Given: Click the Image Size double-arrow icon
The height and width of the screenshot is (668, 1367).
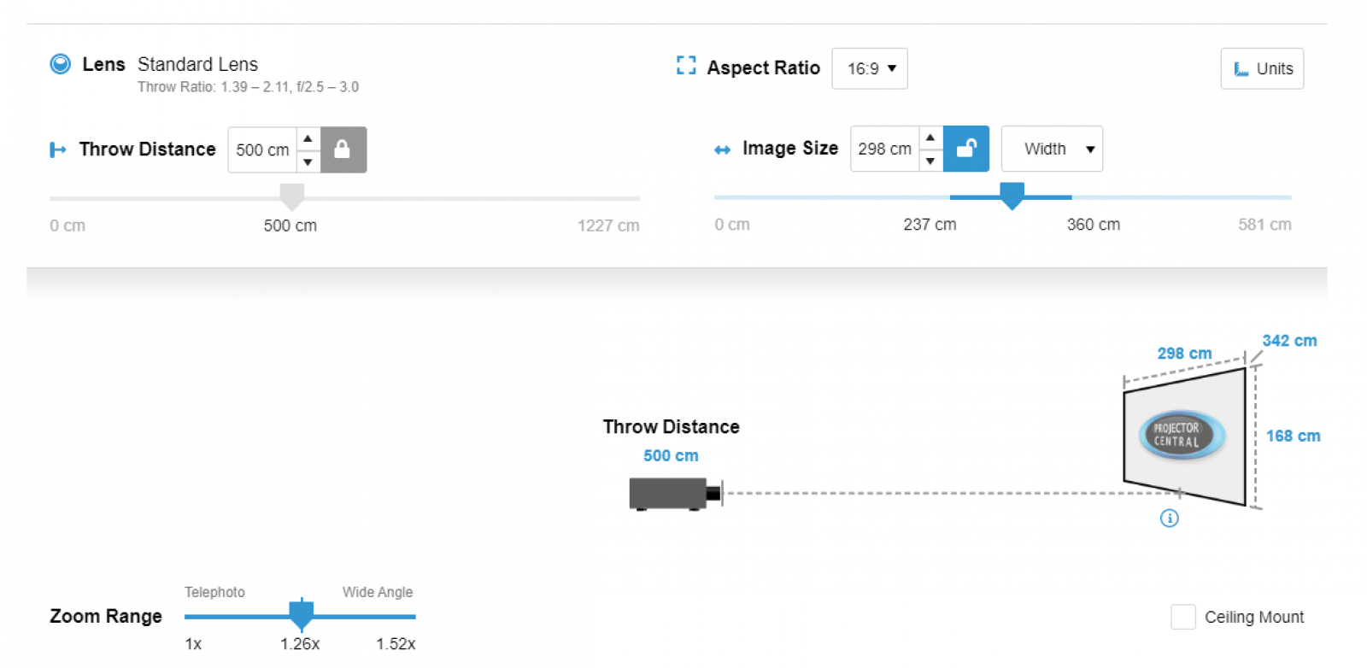Looking at the screenshot, I should click(x=722, y=150).
